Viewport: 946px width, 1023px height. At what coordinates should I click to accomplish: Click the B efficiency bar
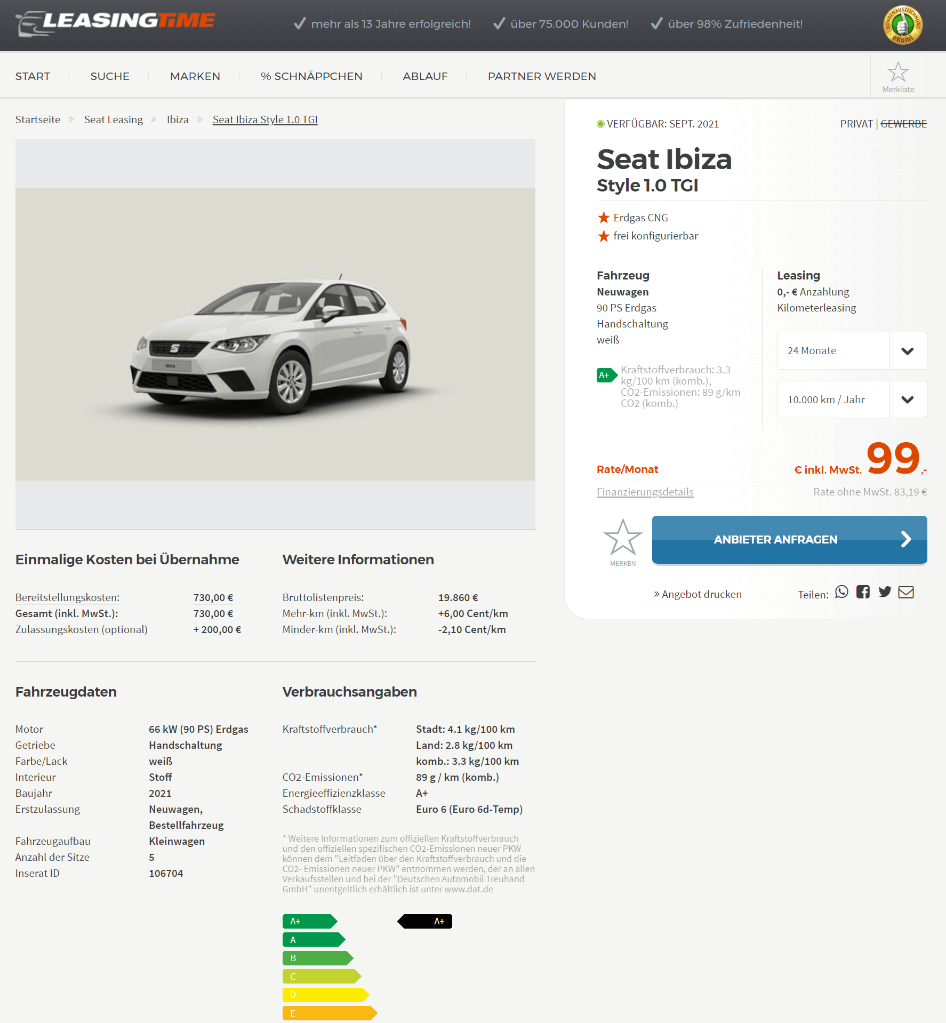[x=318, y=958]
